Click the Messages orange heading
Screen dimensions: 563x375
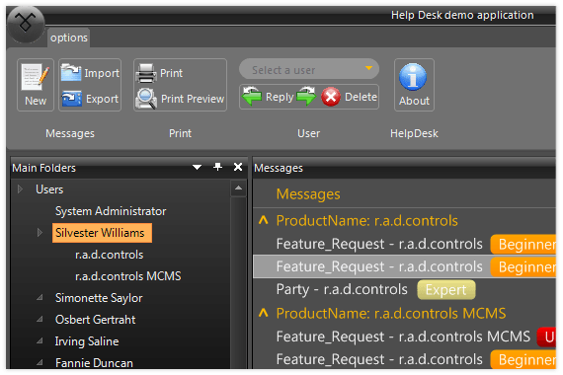(x=308, y=194)
